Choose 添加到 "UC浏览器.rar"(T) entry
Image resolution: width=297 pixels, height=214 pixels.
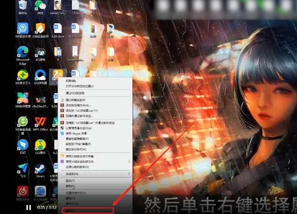point(95,111)
